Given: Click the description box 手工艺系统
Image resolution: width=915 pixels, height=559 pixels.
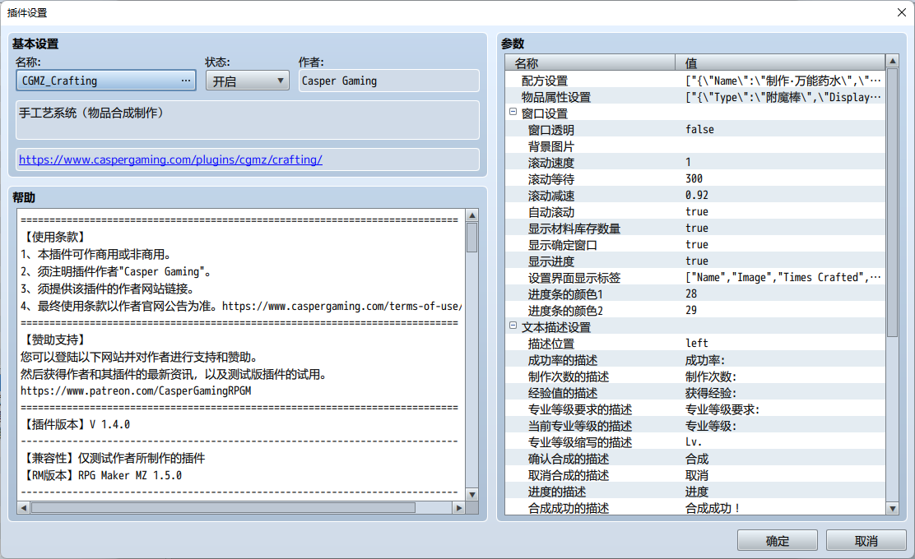Looking at the screenshot, I should (x=248, y=119).
